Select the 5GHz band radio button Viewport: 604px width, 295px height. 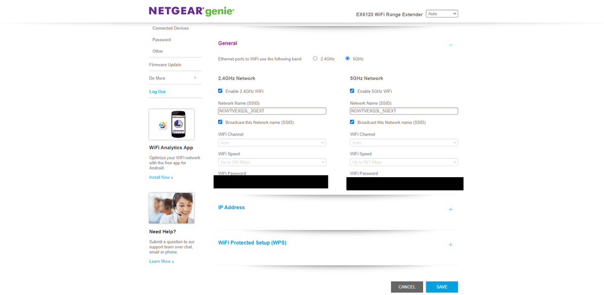coord(348,59)
